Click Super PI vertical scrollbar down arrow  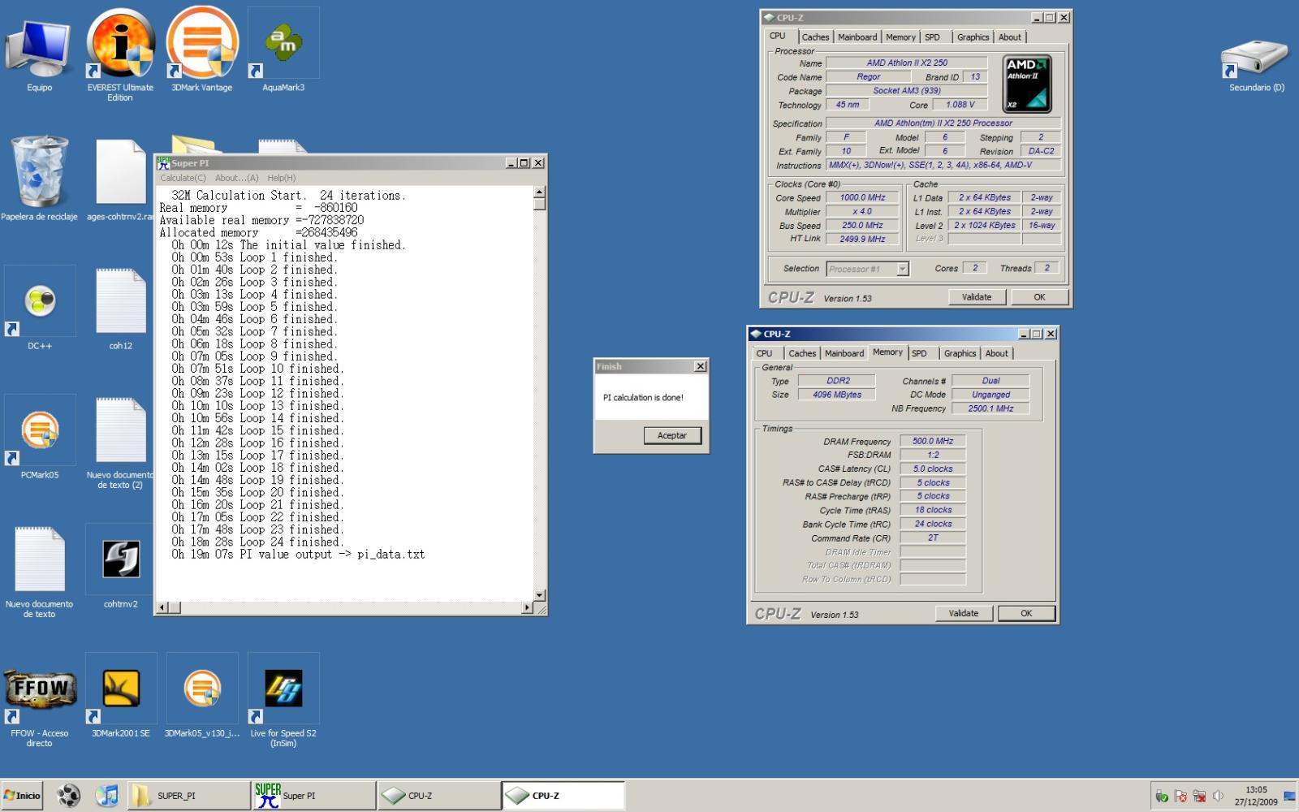click(x=540, y=595)
